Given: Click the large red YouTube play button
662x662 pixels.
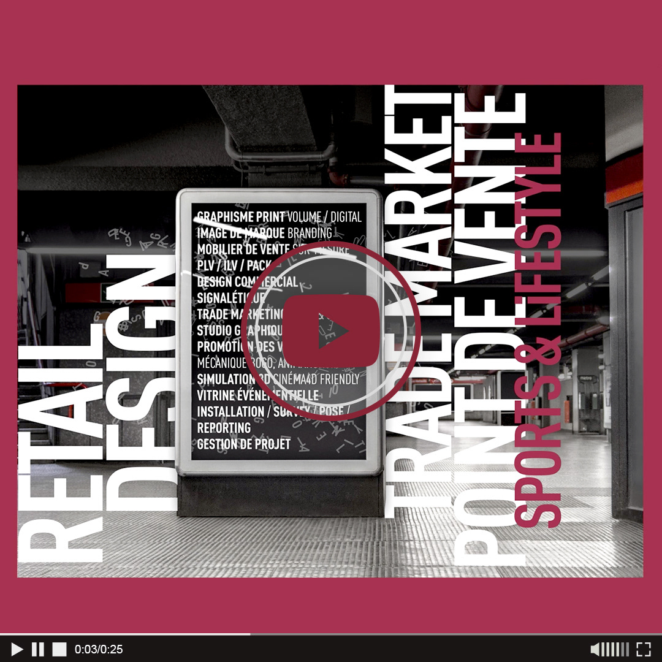Looking at the screenshot, I should [x=331, y=330].
